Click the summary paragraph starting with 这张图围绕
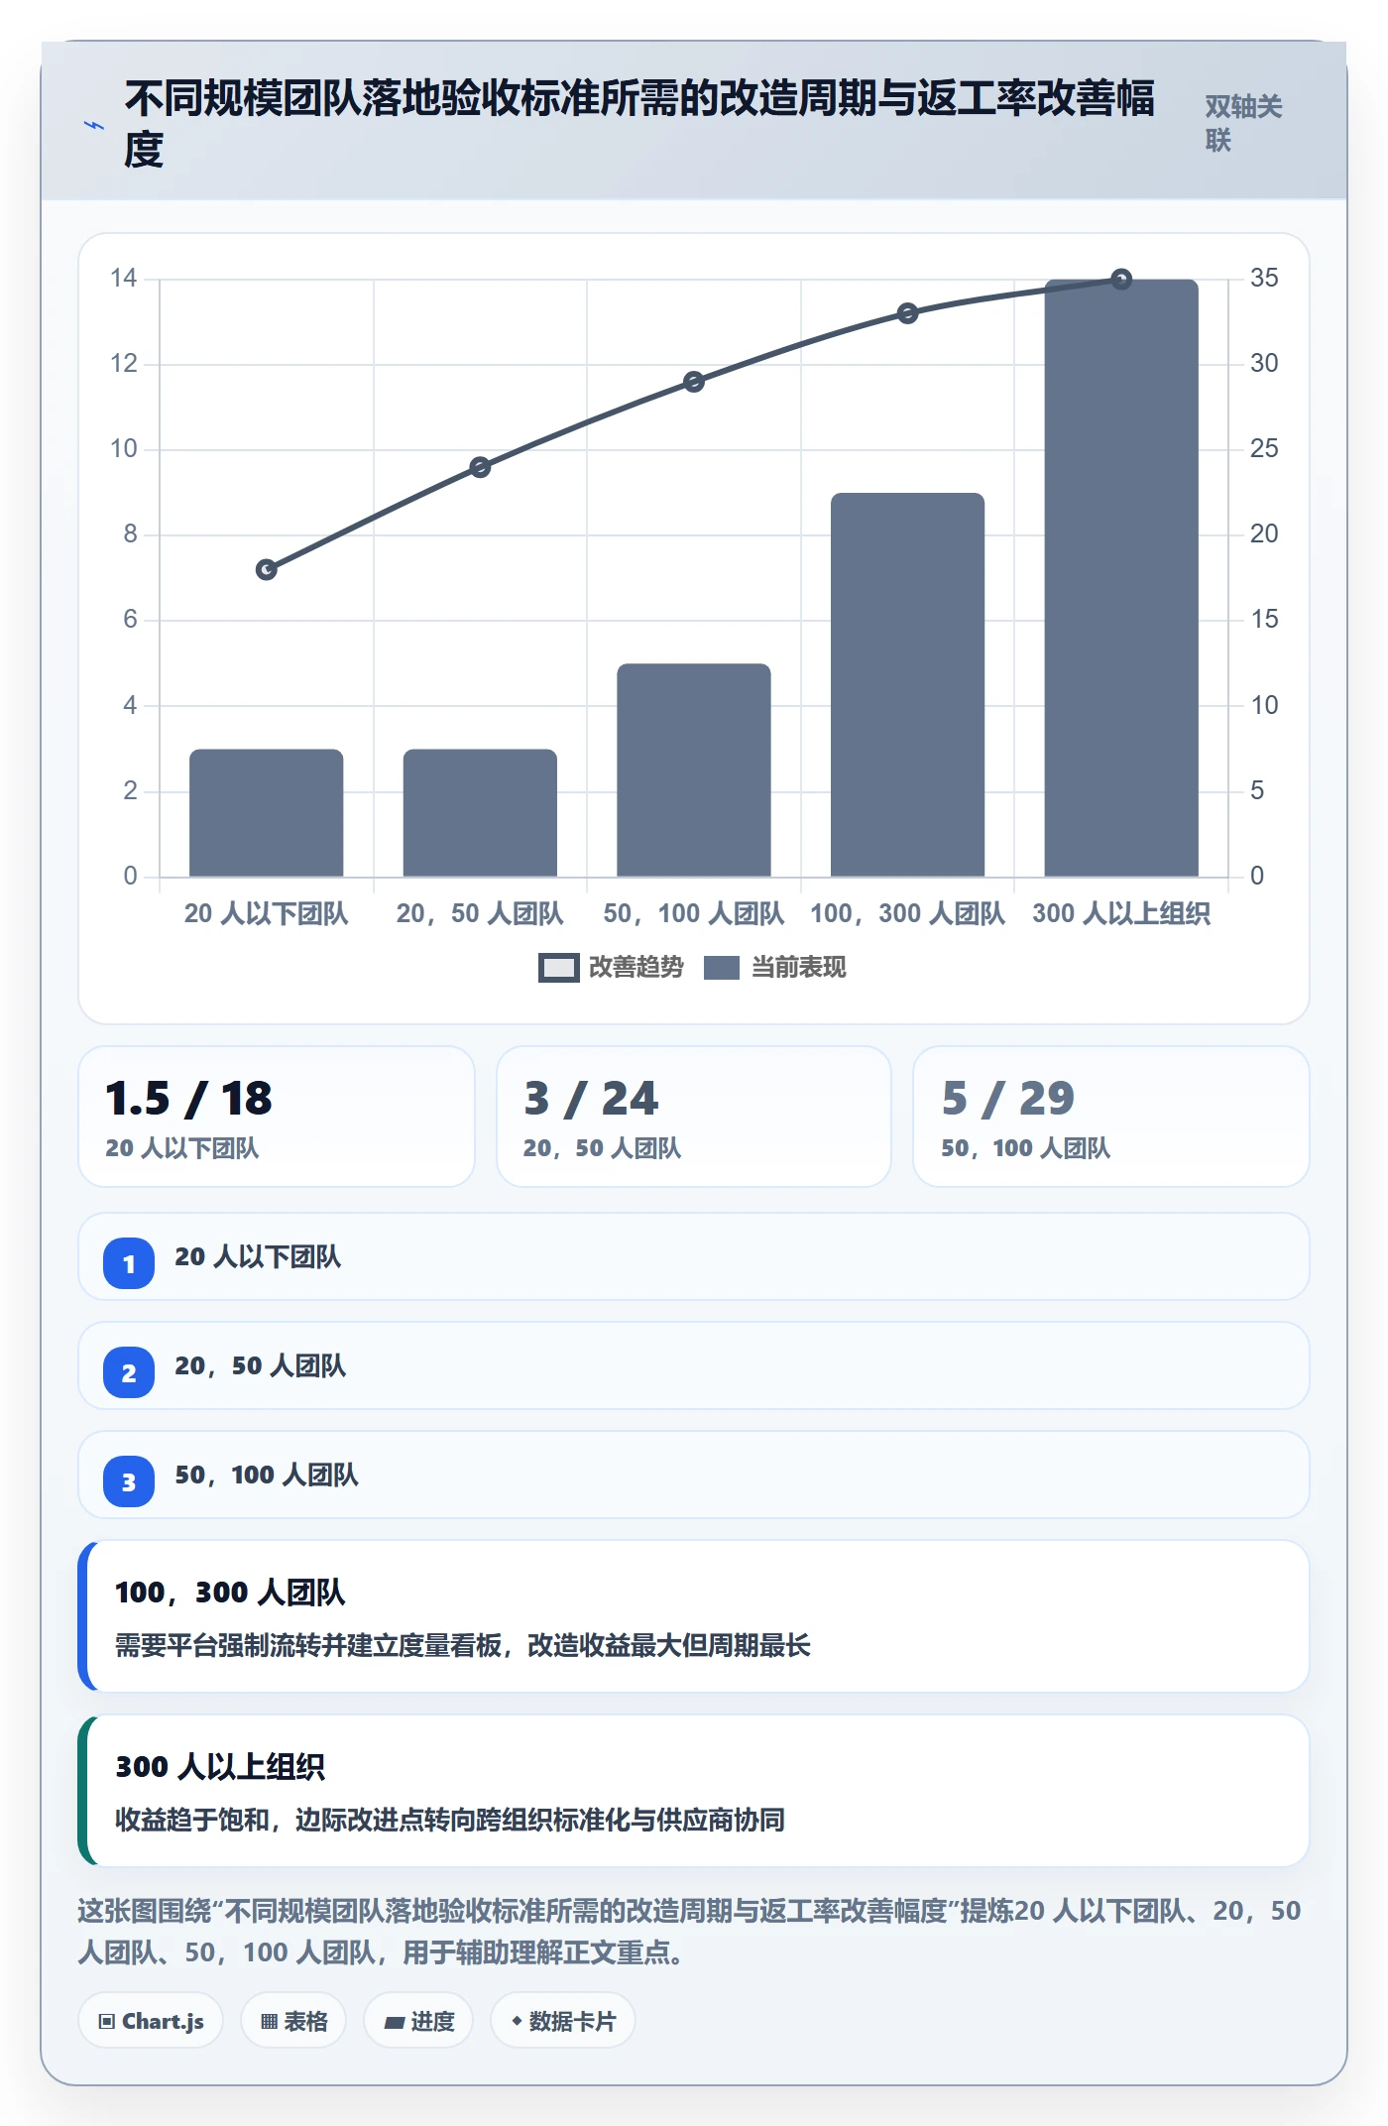 [690, 1932]
